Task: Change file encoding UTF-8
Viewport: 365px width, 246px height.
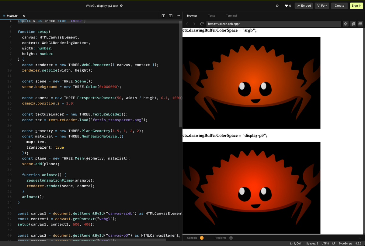Action: [325, 244]
